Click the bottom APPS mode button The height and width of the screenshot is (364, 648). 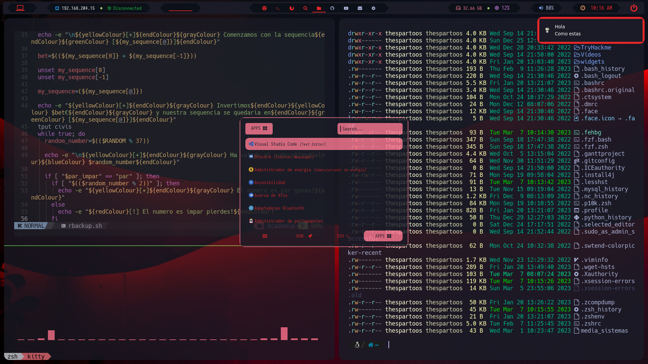(383, 236)
